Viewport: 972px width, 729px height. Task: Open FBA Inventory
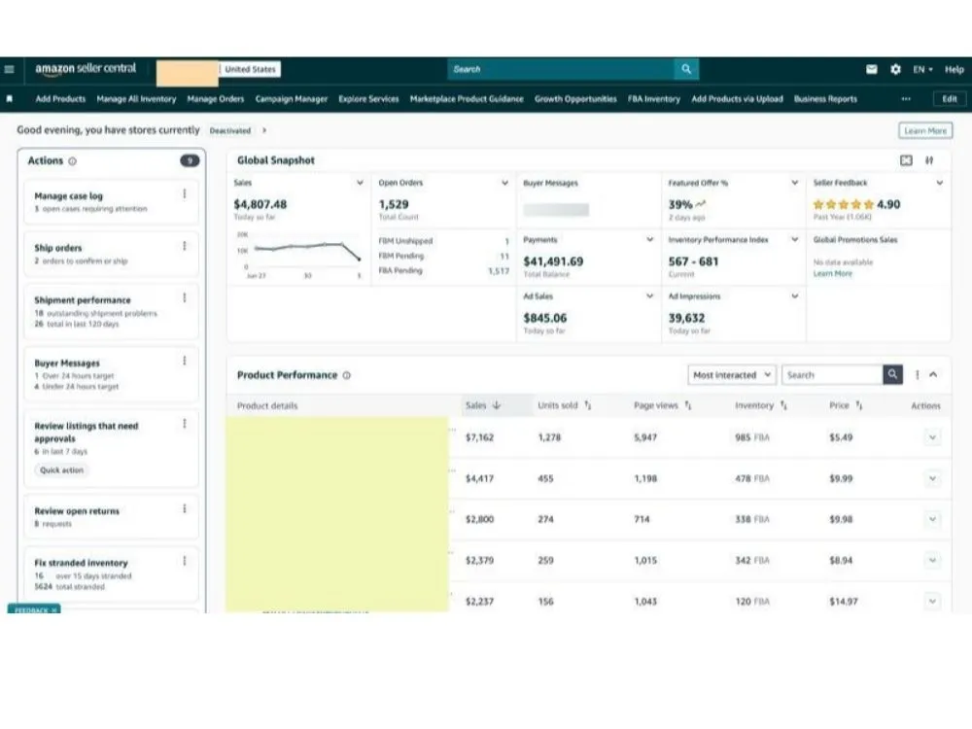(x=654, y=98)
